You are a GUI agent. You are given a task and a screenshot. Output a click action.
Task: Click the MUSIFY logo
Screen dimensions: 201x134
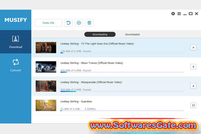(x=16, y=20)
